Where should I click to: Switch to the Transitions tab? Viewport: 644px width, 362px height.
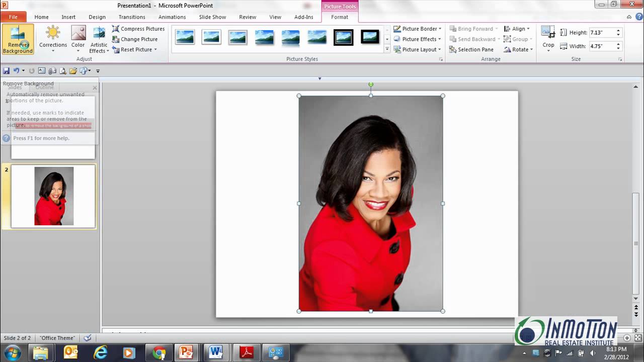click(132, 17)
